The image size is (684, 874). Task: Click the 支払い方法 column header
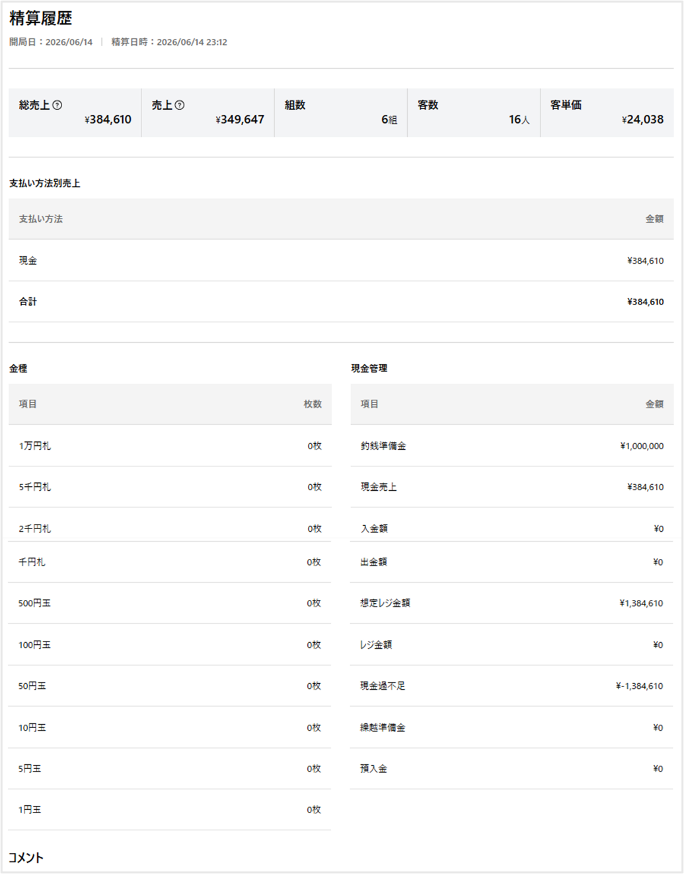point(41,219)
